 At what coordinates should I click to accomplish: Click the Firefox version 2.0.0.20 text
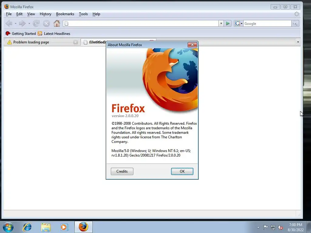point(125,116)
